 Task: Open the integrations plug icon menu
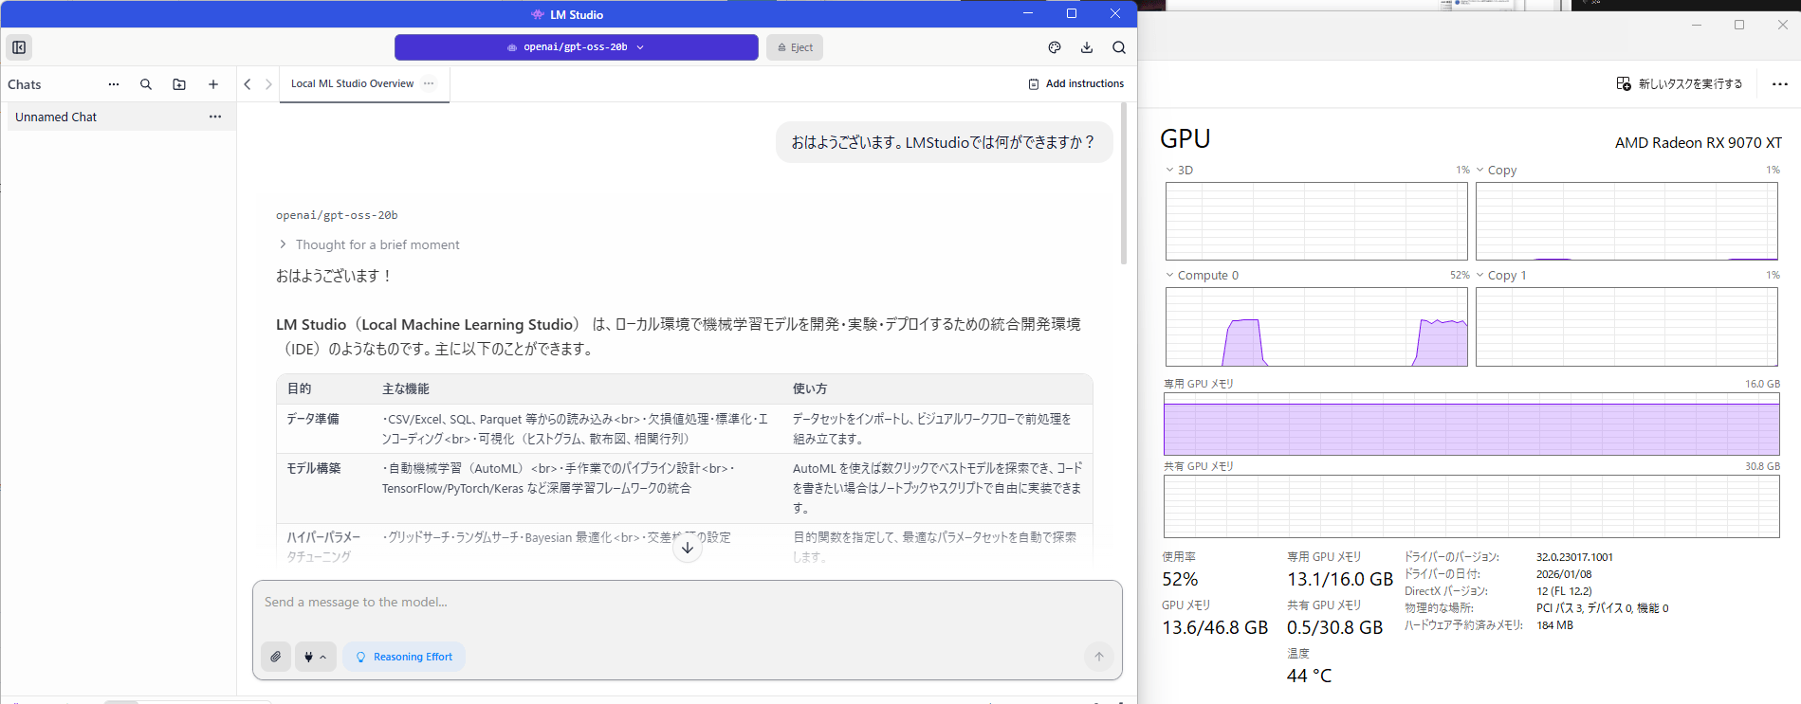click(x=315, y=657)
